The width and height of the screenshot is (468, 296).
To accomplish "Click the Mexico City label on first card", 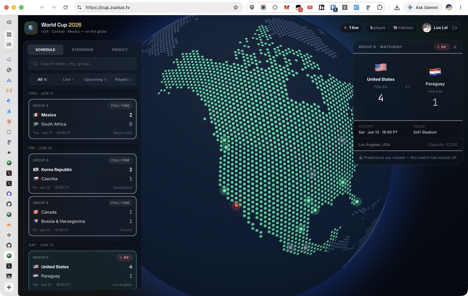I will (x=123, y=133).
